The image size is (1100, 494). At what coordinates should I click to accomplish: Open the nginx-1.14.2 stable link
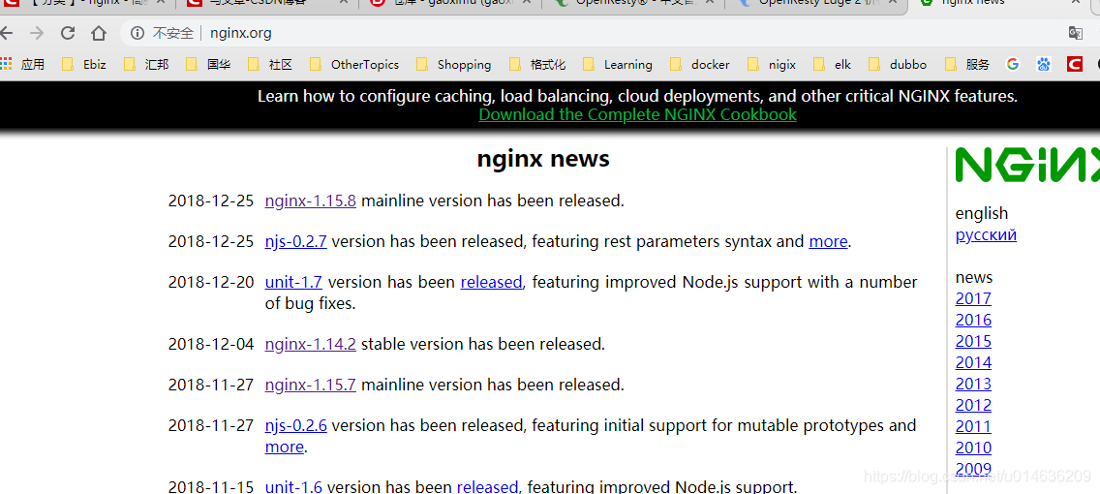310,344
